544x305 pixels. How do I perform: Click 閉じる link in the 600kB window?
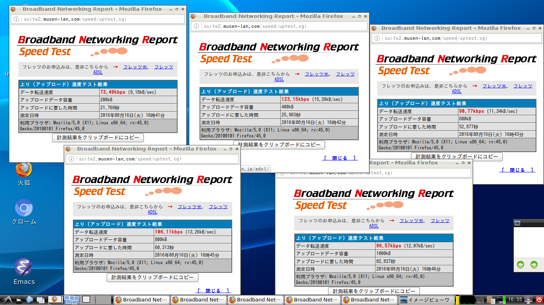point(517,170)
